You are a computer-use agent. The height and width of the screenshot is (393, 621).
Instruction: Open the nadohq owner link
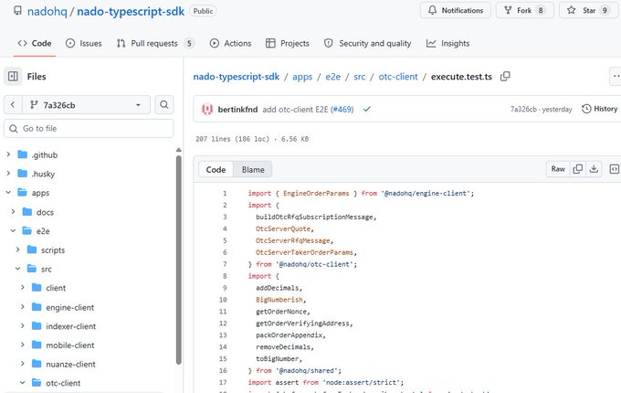pos(47,11)
